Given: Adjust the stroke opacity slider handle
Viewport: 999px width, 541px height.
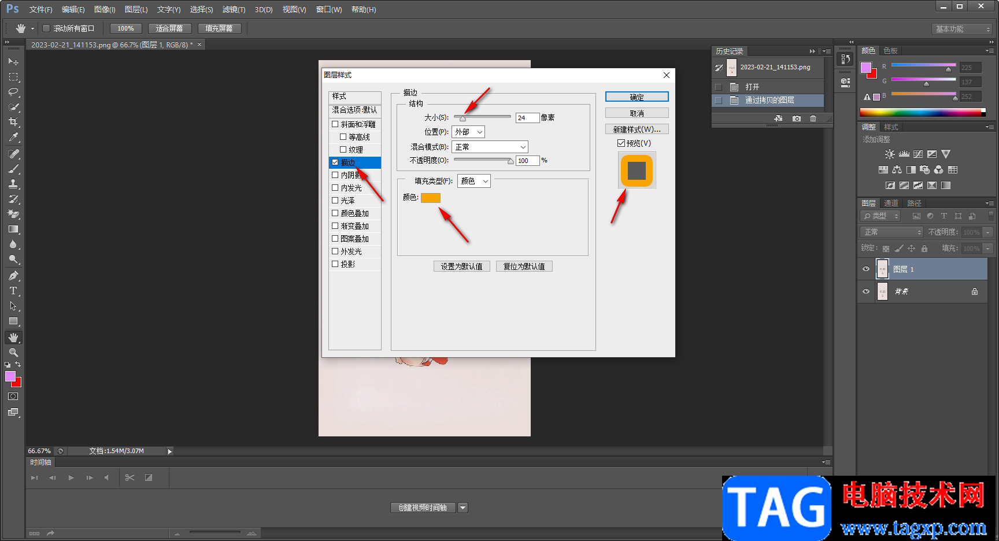Looking at the screenshot, I should pyautogui.click(x=510, y=161).
